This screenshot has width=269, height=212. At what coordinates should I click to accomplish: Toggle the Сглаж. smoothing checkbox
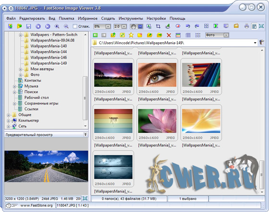(75, 26)
